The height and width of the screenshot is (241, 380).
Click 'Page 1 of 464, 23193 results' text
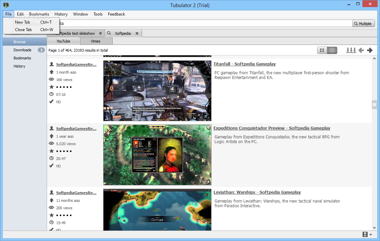(78, 50)
